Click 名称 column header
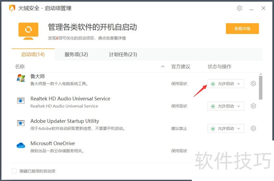274x181 pixels. [20, 67]
